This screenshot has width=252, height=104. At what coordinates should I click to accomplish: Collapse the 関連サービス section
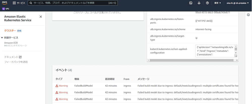2,38
